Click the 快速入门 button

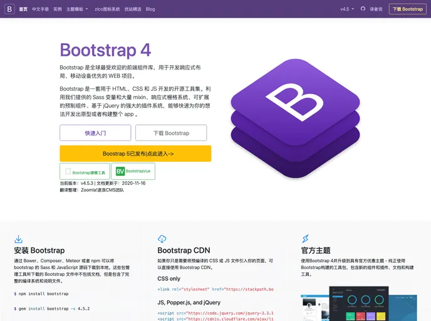pos(95,133)
